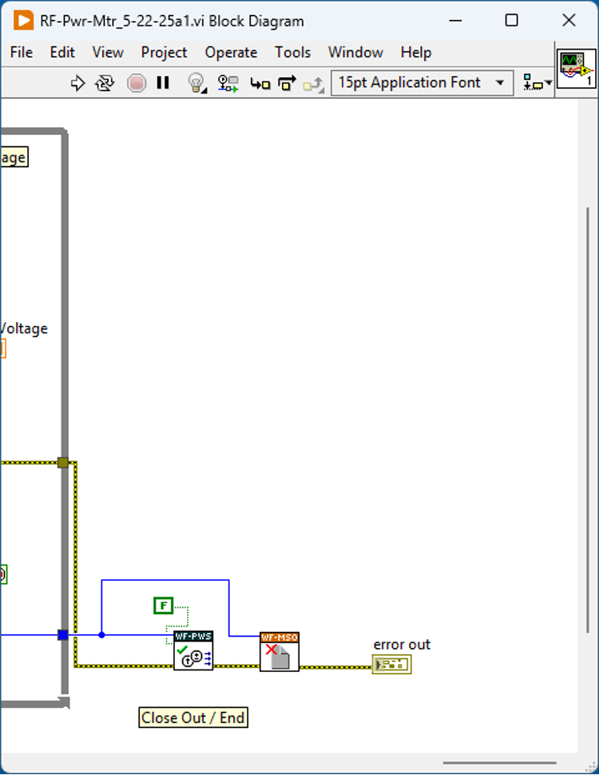Maximize the Block Diagram window
The width and height of the screenshot is (599, 775).
[511, 20]
